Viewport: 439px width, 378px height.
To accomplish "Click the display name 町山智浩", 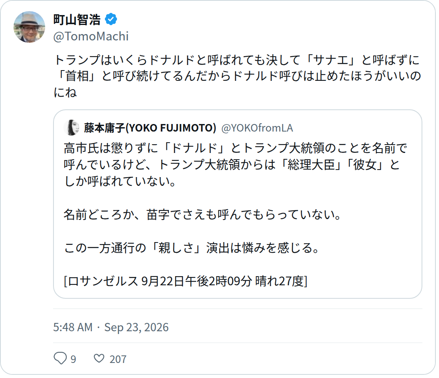I will point(77,19).
